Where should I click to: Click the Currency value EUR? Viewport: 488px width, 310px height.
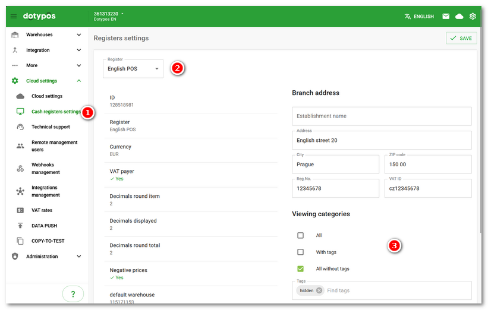(x=114, y=154)
